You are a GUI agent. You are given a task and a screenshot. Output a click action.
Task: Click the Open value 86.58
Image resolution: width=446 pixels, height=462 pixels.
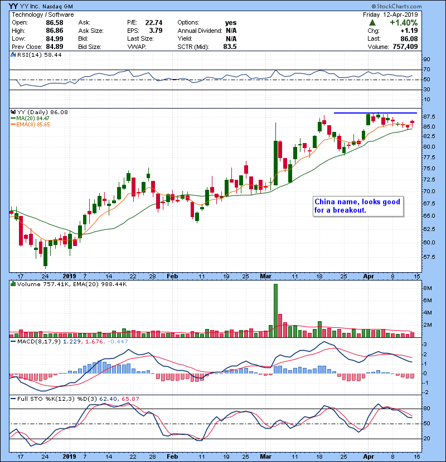54,23
